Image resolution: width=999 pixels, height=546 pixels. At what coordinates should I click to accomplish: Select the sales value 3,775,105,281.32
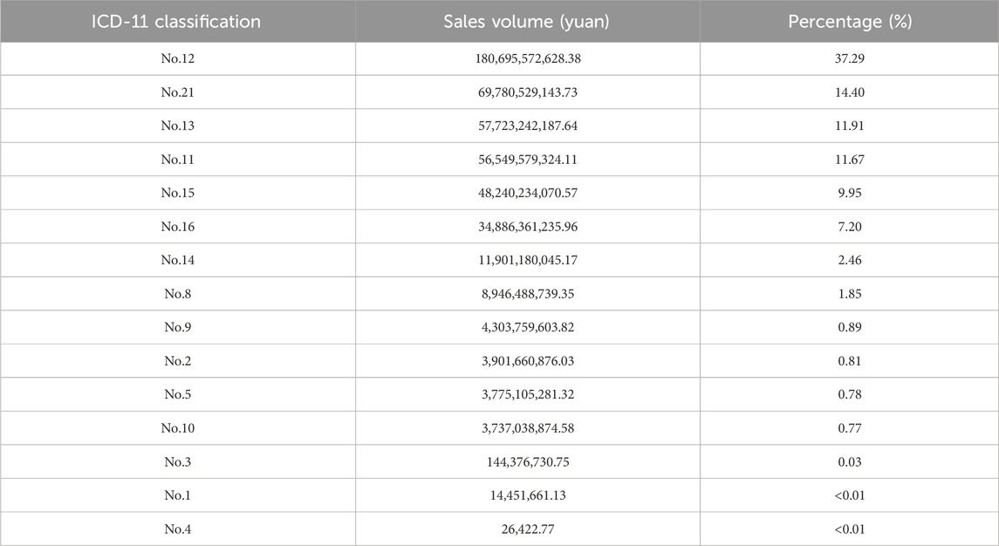528,394
